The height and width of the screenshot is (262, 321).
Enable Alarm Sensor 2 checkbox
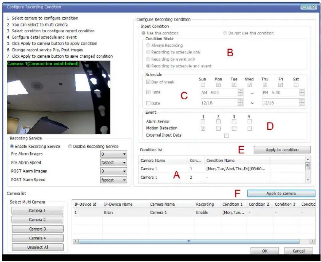[218, 122]
